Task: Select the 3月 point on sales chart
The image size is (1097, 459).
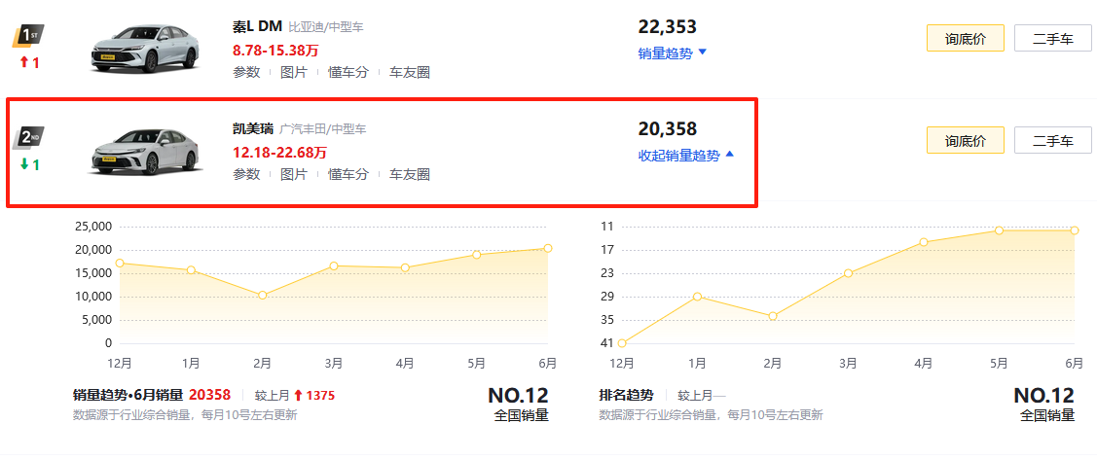Action: coord(334,265)
